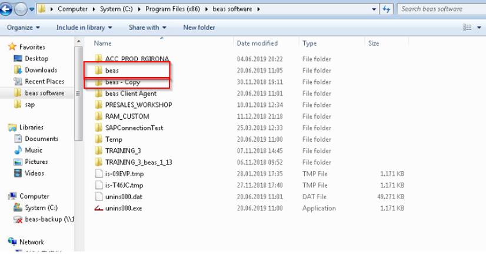486x255 pixels.
Task: Select Downloads in Favorites
Action: pos(41,70)
